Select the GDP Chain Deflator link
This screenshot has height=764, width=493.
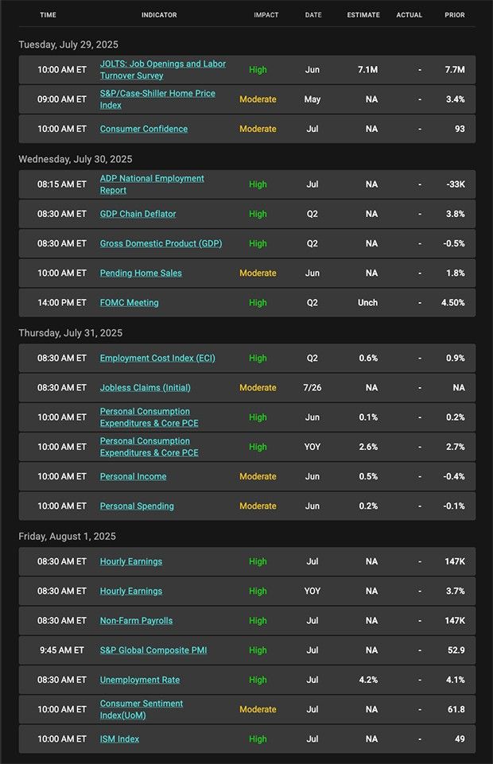point(138,214)
